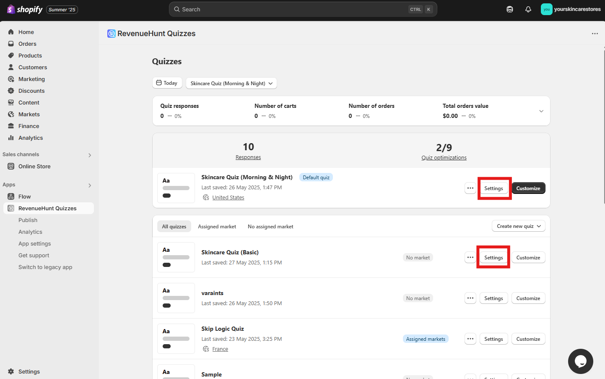
Task: Open the Quiz optimizations link
Action: 444,158
